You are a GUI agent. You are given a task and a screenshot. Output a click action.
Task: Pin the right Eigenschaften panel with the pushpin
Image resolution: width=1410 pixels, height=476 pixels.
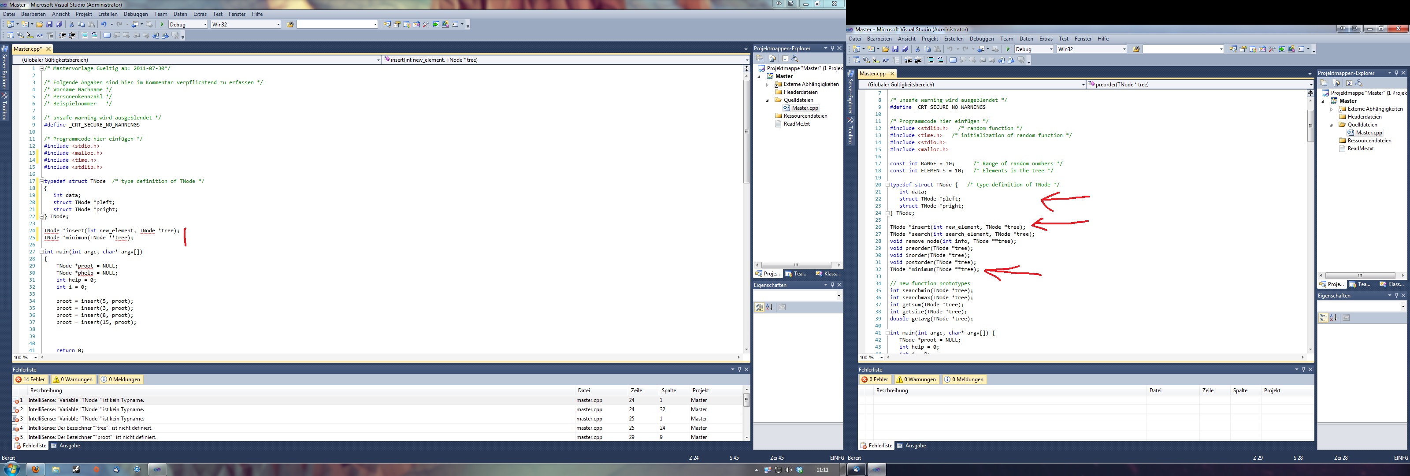click(1396, 295)
